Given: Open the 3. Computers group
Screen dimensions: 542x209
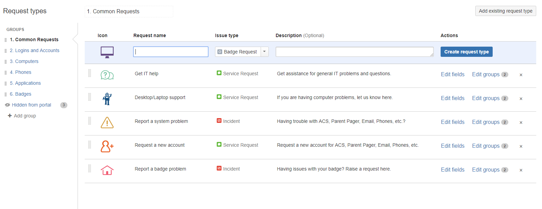Looking at the screenshot, I should click(x=24, y=61).
